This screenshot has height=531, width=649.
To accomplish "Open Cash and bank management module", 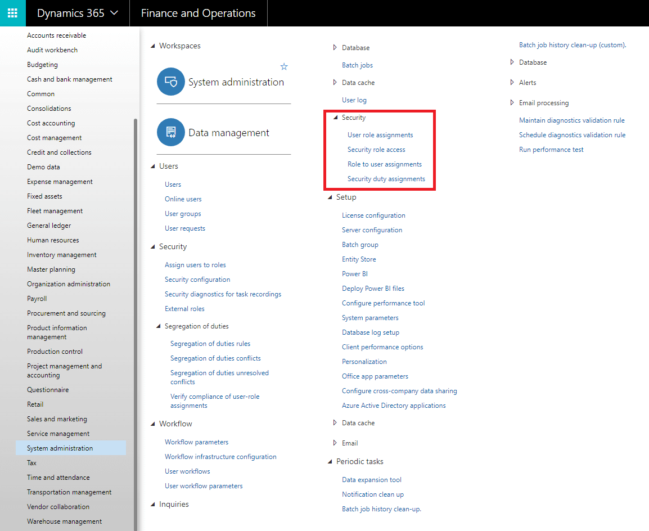I will point(70,79).
